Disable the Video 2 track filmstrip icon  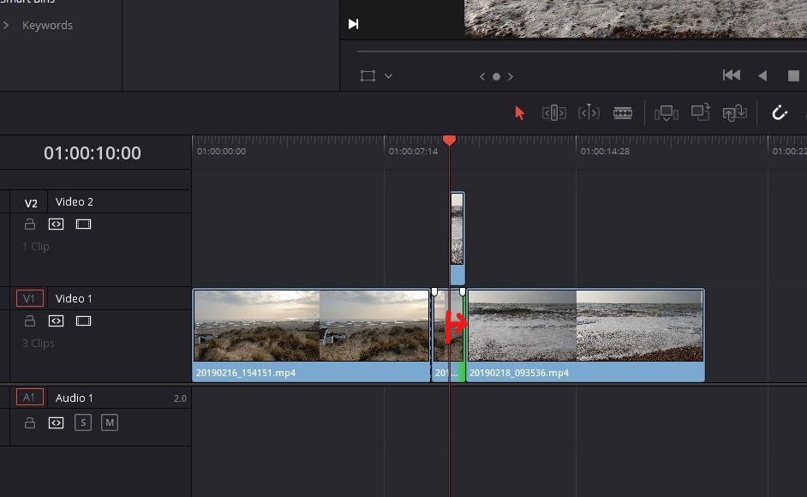tap(83, 224)
